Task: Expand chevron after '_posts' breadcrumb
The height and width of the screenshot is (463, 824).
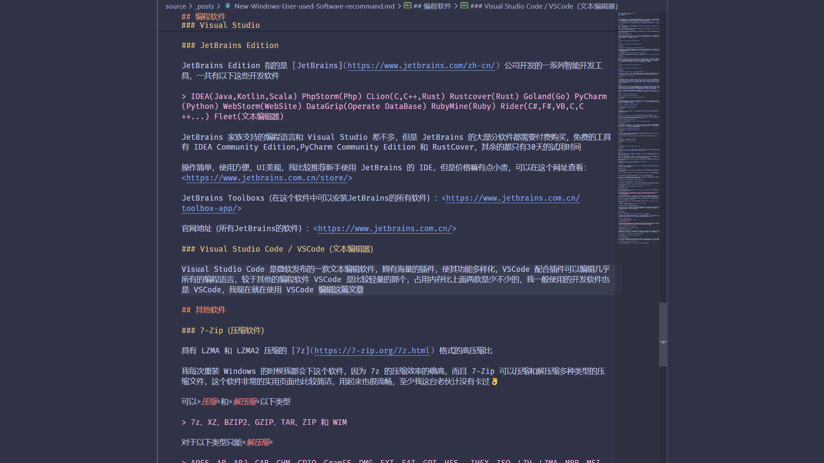Action: [218, 6]
